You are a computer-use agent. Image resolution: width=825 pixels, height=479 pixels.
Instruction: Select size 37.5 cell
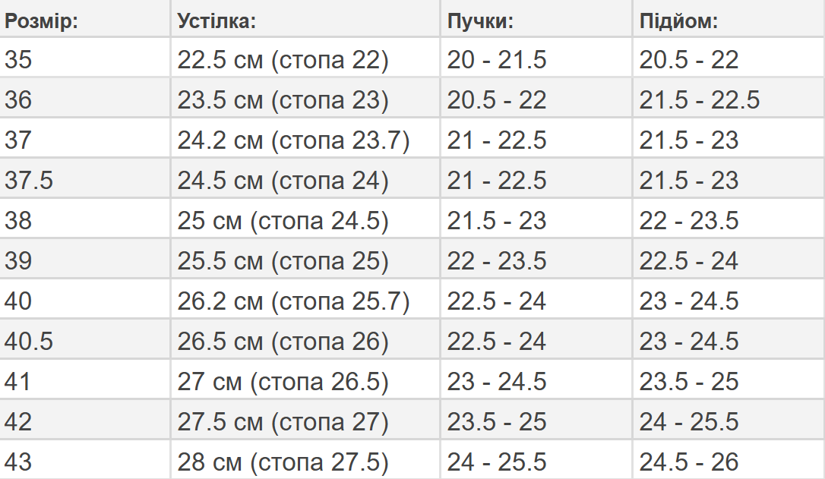(85, 178)
